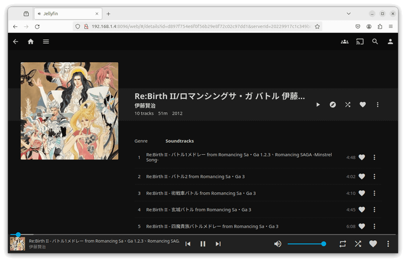
Task: Click the shield tracking protection icon
Action: (x=78, y=26)
